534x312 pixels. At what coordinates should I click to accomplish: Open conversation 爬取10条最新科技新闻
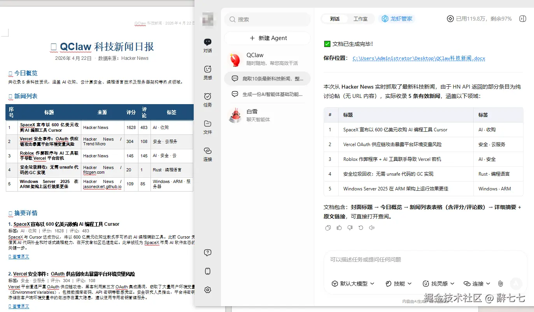pos(268,78)
